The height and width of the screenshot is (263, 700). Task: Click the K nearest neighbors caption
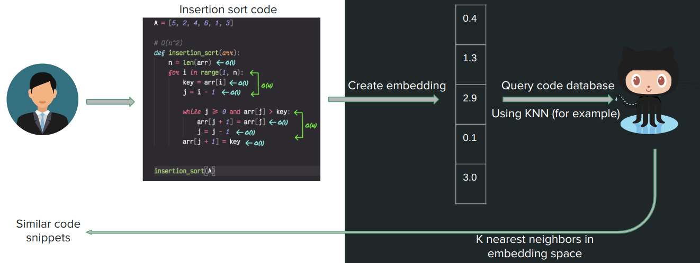coord(534,246)
